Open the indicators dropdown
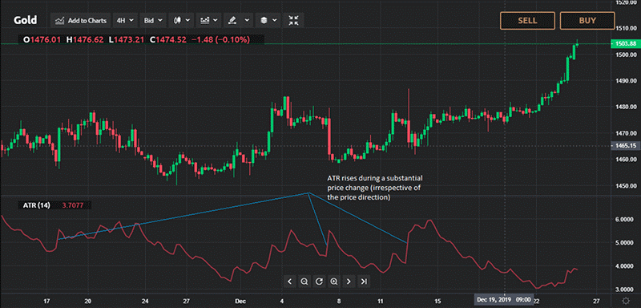This screenshot has height=308, width=641. (208, 20)
